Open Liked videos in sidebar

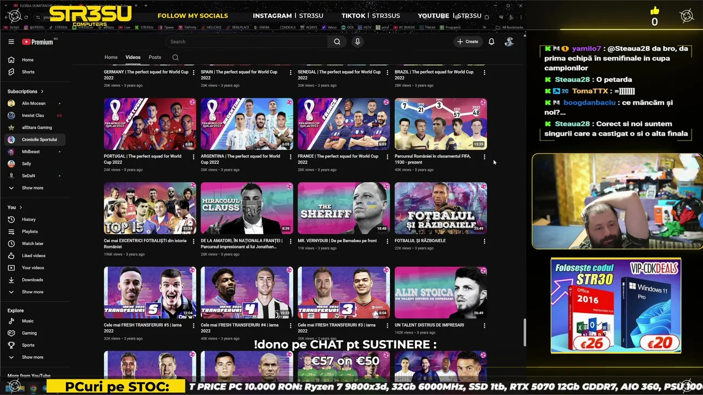(34, 256)
